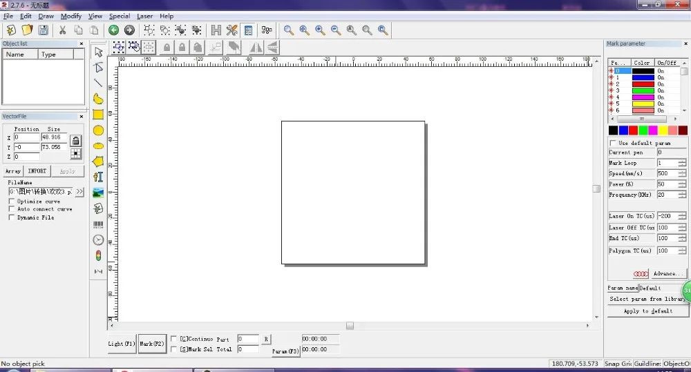Viewport: 691px width, 372px height.
Task: Toggle On/Off for green pen 3
Action: [x=661, y=90]
